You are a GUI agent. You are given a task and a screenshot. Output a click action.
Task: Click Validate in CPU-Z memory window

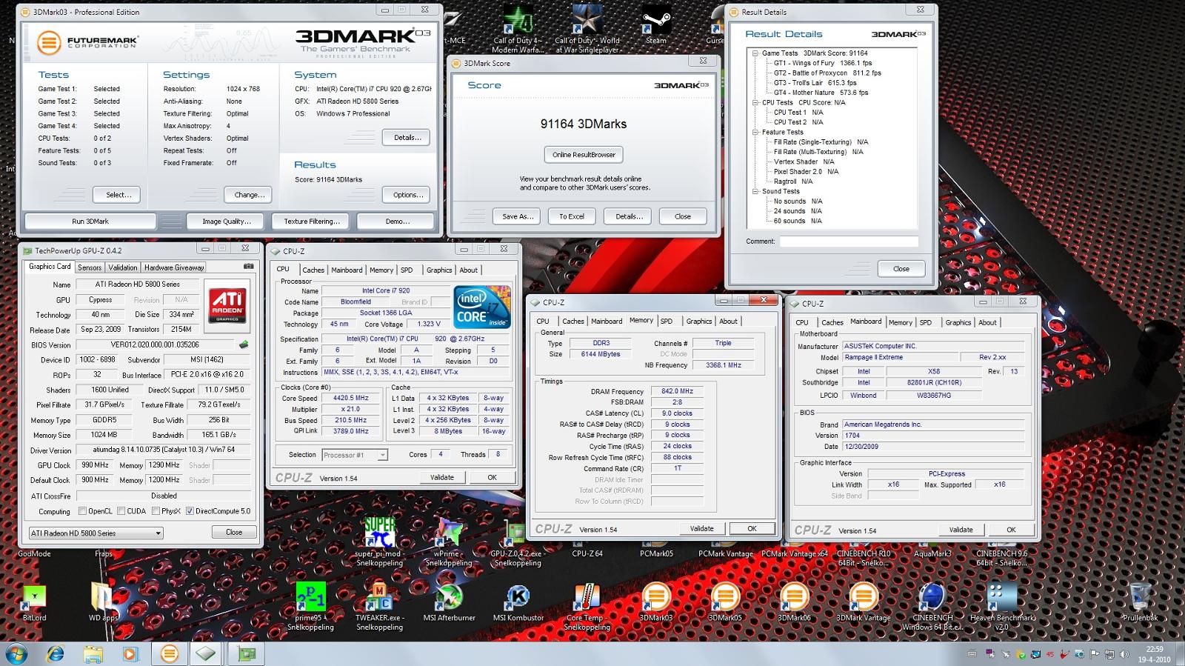pos(702,529)
